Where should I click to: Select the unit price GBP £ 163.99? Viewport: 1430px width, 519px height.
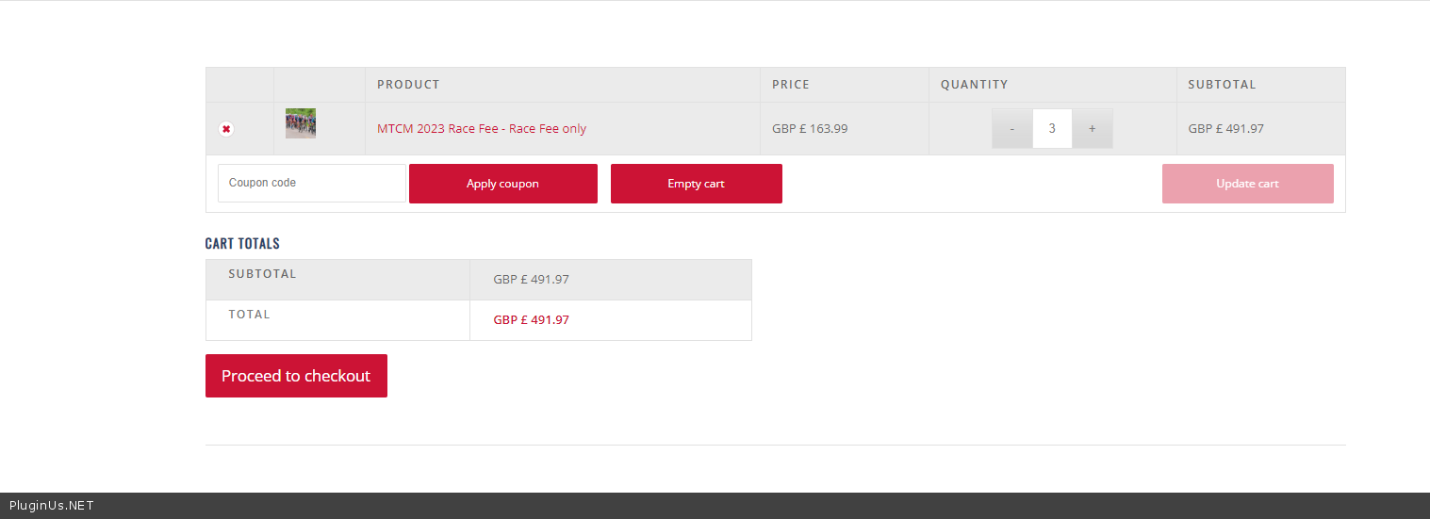(x=809, y=129)
